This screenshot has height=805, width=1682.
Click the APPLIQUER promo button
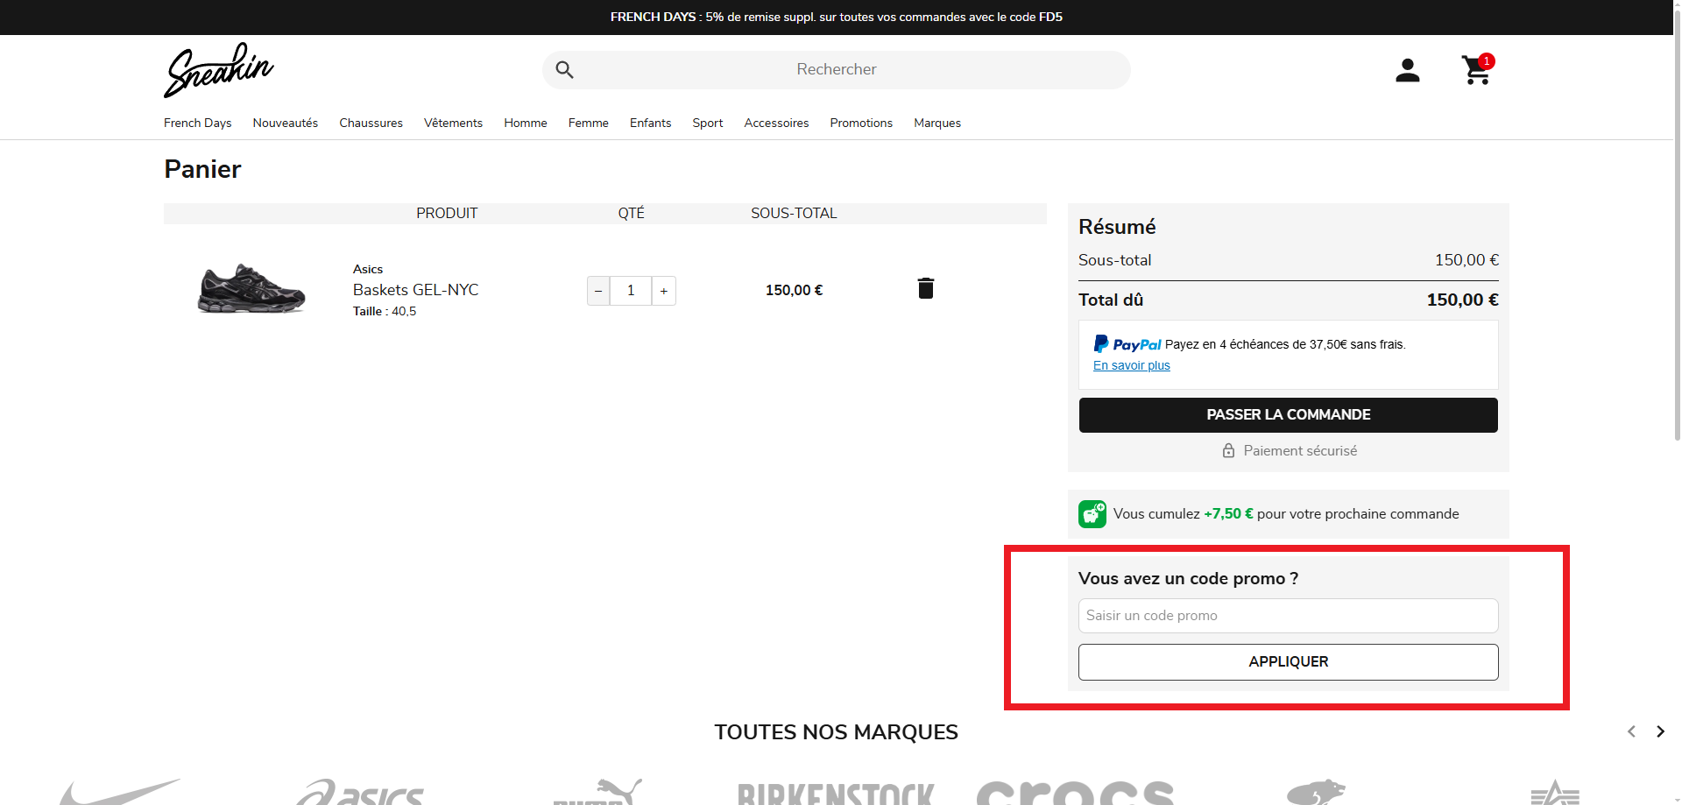(x=1288, y=662)
